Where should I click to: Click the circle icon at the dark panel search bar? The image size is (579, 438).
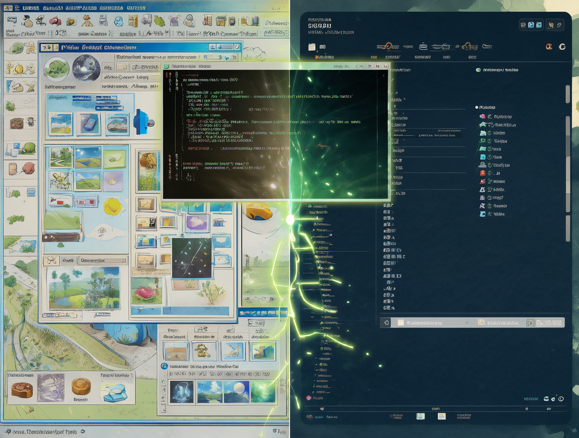(x=387, y=323)
